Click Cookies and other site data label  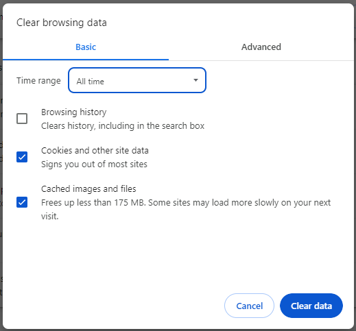(x=95, y=151)
